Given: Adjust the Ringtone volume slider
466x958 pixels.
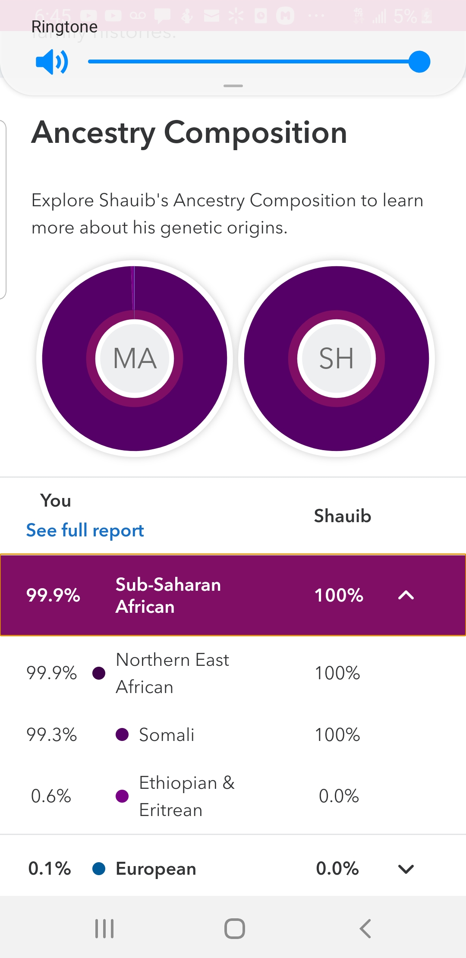Looking at the screenshot, I should point(419,62).
